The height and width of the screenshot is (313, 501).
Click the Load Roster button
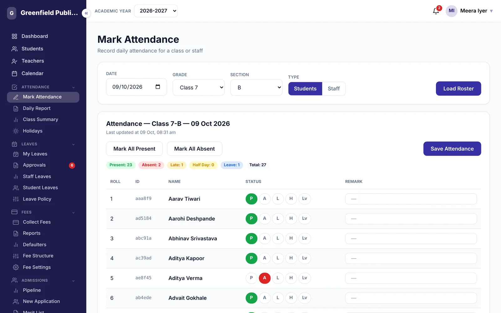[458, 89]
